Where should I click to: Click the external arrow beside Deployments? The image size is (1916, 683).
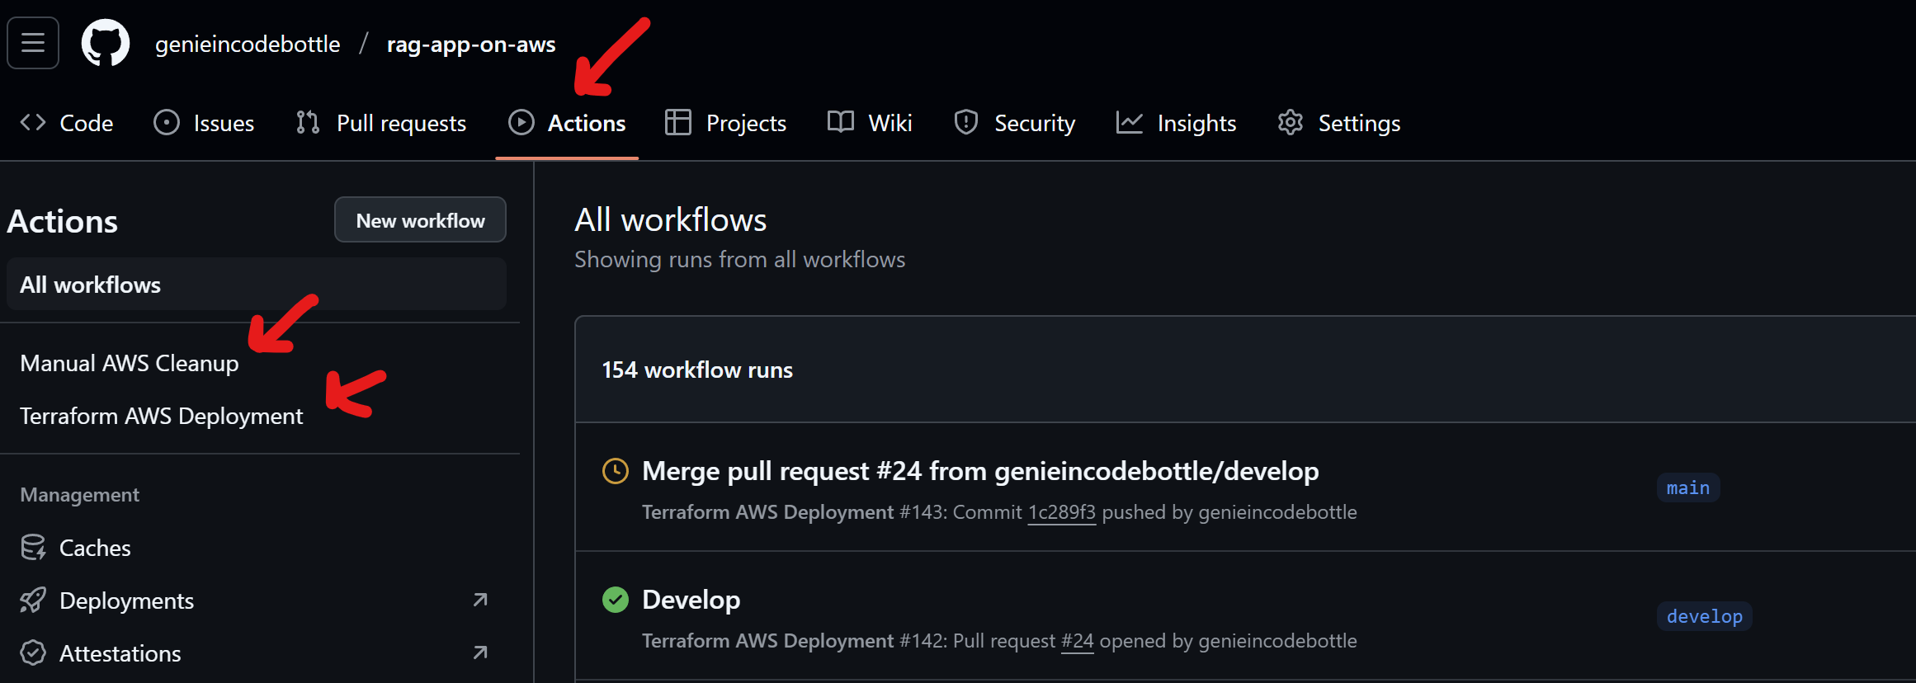click(x=480, y=600)
